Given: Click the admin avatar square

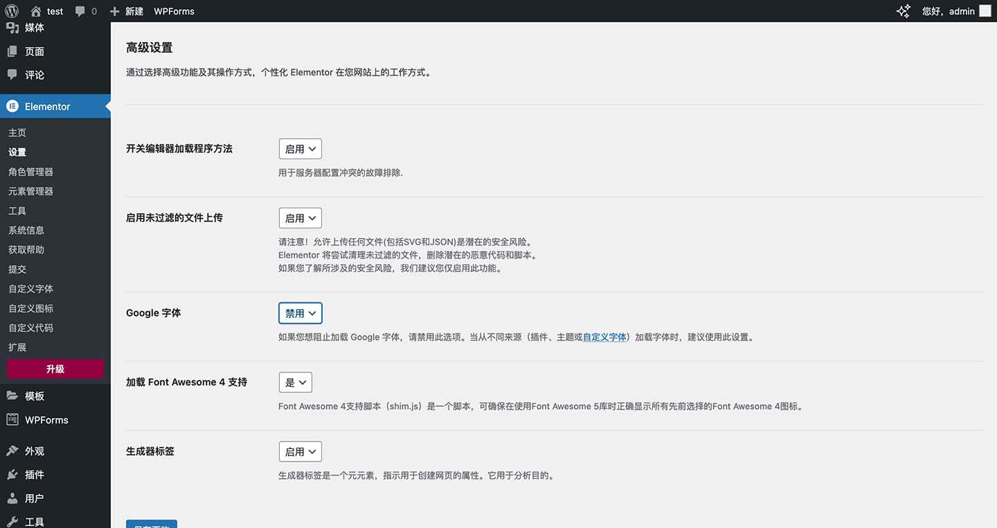Looking at the screenshot, I should pyautogui.click(x=985, y=11).
